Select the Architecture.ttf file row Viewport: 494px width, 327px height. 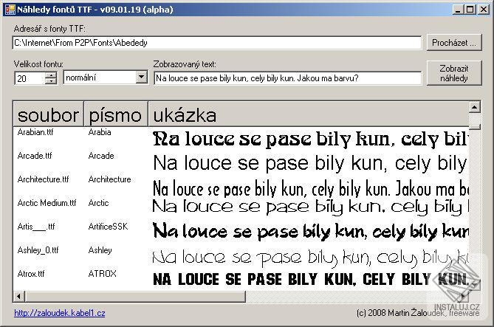43,179
